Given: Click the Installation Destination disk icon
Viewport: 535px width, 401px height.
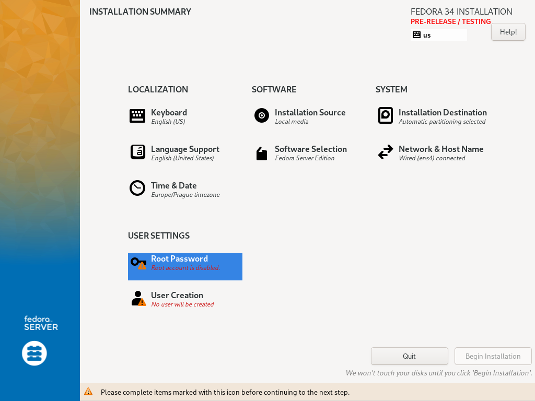Looking at the screenshot, I should click(x=386, y=115).
